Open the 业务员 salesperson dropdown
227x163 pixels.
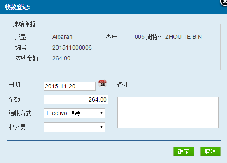coord(75,127)
